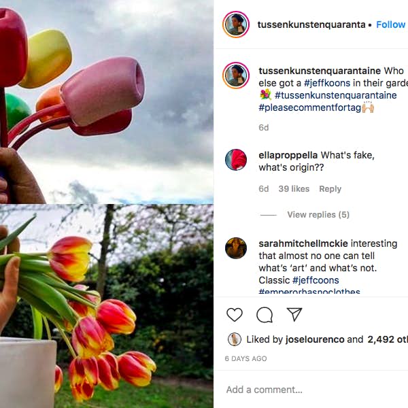
Task: Open sarahmitchellmckie's profile avatar
Action: (236, 248)
